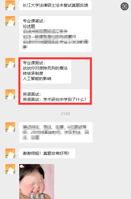Click avatar beside 专业课面试 message
Image resolution: width=131 pixels, height=199 pixels.
click(x=10, y=63)
